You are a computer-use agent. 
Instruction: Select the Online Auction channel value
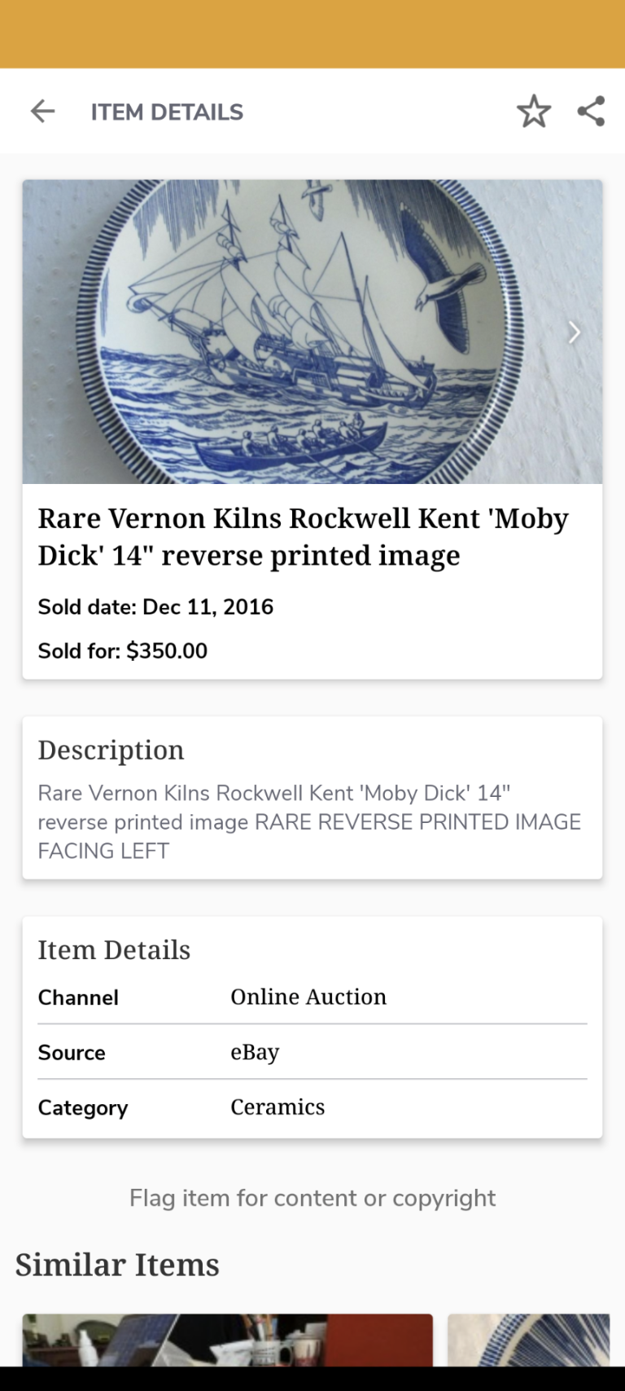tap(308, 997)
